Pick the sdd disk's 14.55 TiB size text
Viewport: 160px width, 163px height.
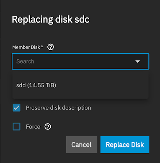[41, 85]
